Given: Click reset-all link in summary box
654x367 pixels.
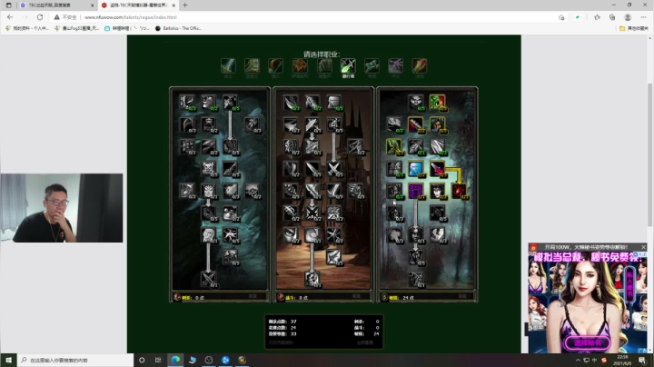Looking at the screenshot, I should point(364,342).
